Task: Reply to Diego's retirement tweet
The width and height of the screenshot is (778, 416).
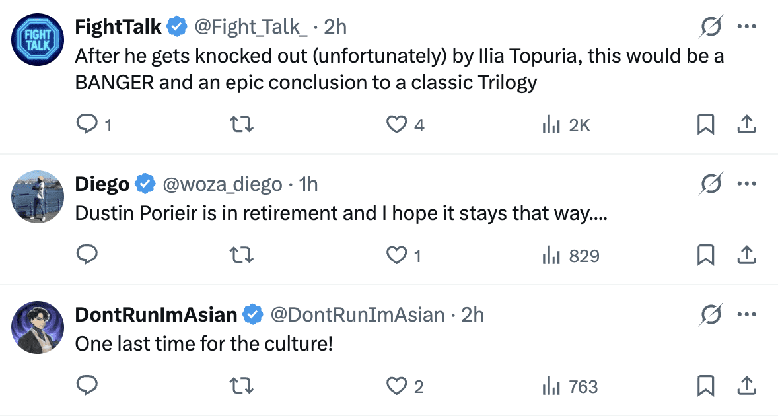Action: point(88,255)
